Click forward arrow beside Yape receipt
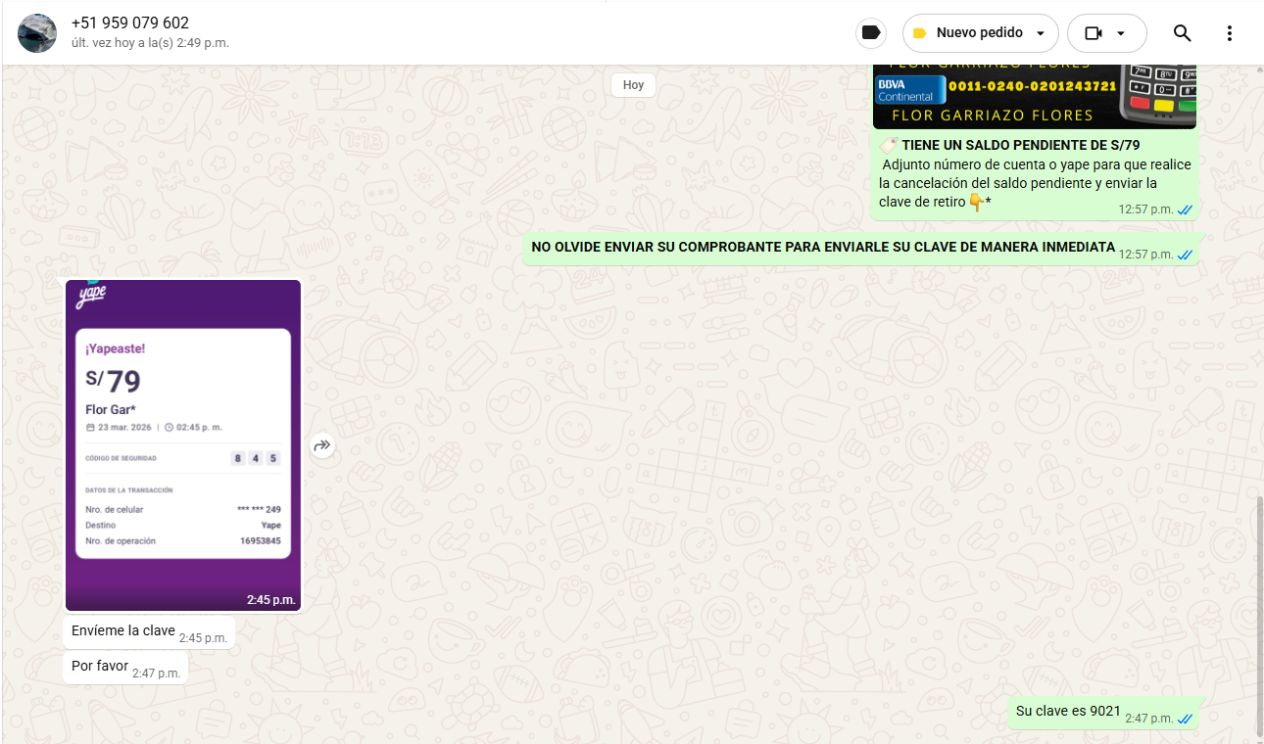The height and width of the screenshot is (744, 1264). click(322, 446)
